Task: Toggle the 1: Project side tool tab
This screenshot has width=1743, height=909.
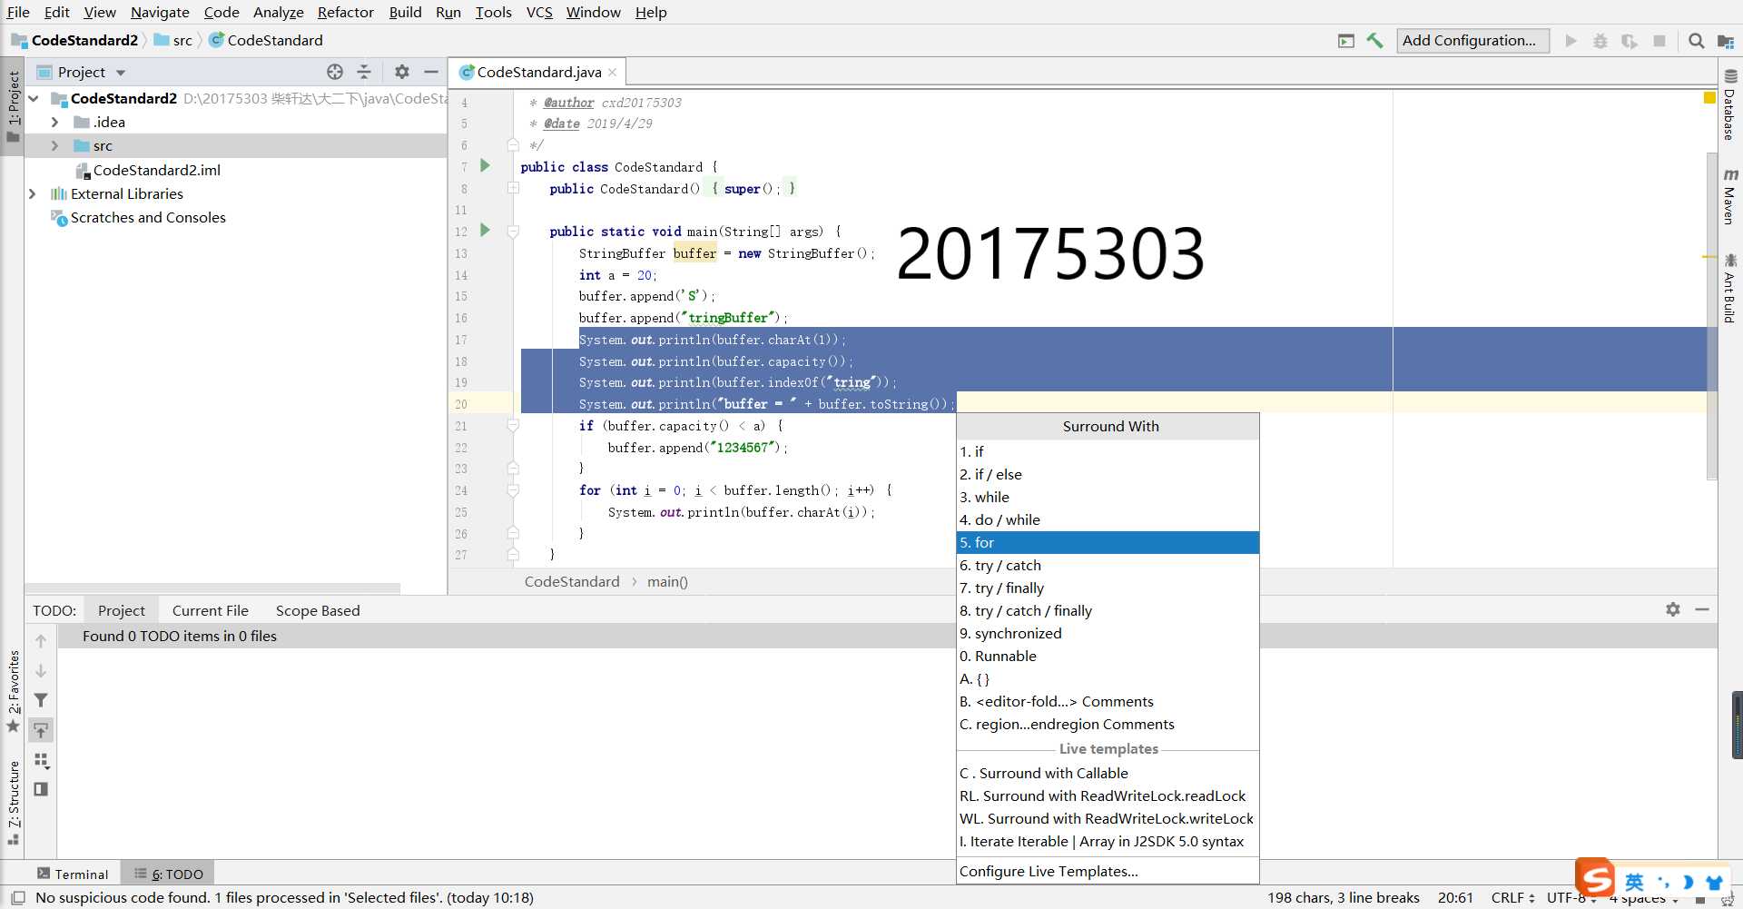Action: tap(13, 107)
